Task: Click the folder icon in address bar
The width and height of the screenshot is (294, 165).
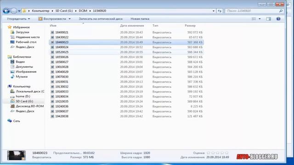Action: pyautogui.click(x=24, y=11)
